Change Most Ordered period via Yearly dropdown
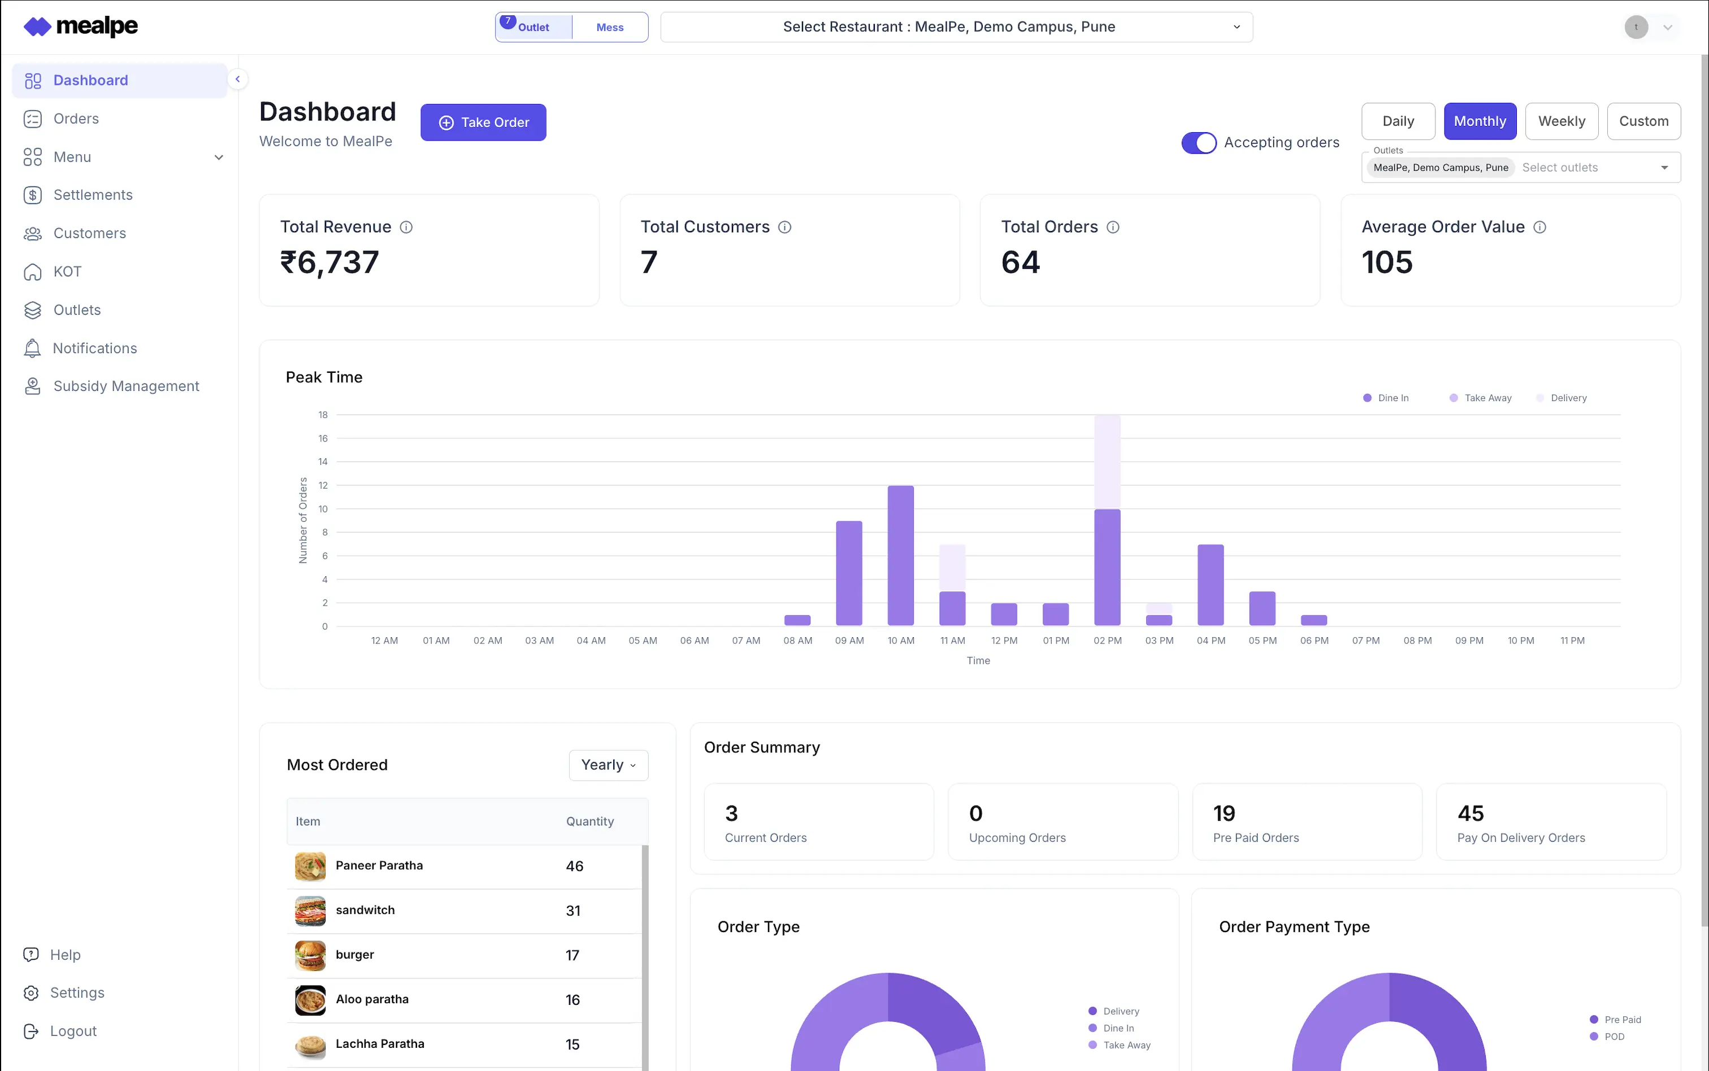Viewport: 1709px width, 1071px height. [x=607, y=765]
